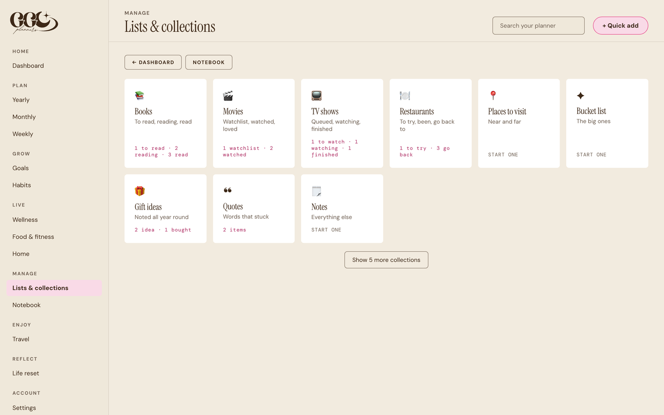Click the Lists & collections page heading
This screenshot has height=415, width=664.
170,27
